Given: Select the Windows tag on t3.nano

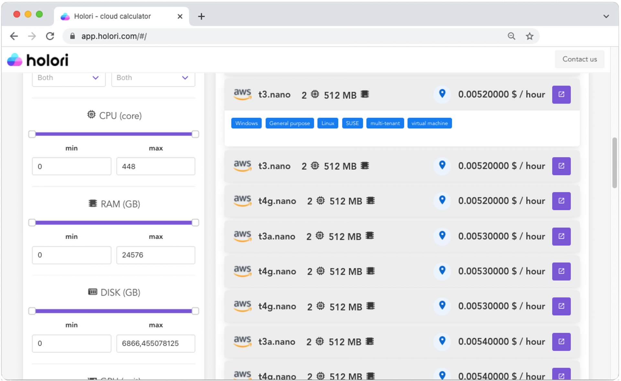Looking at the screenshot, I should (246, 123).
